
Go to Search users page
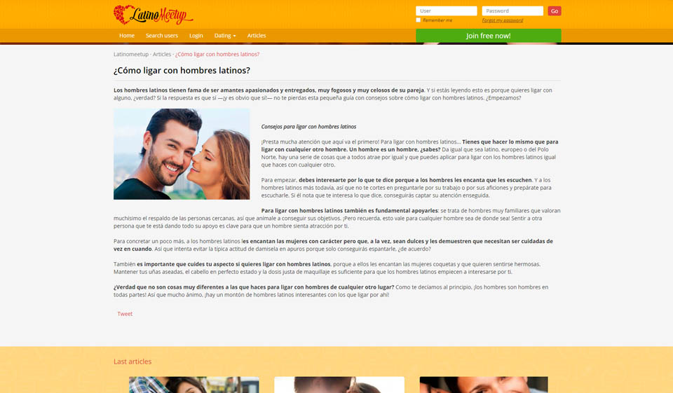pos(161,36)
